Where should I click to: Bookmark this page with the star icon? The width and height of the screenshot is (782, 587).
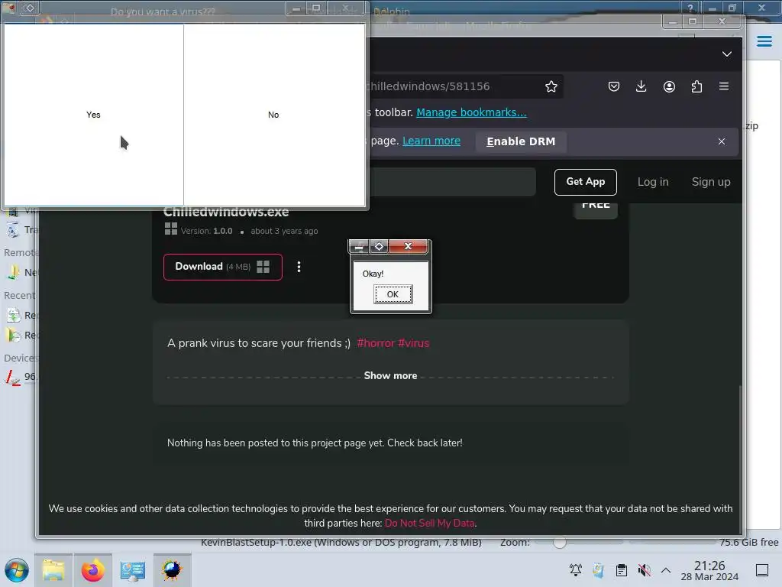tap(551, 86)
